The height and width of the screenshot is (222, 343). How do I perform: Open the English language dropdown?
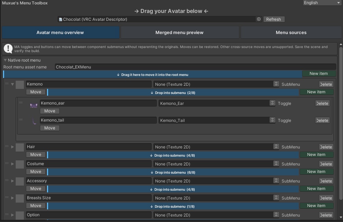322,3
